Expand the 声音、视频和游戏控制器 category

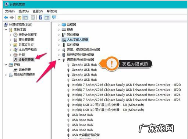(59, 50)
